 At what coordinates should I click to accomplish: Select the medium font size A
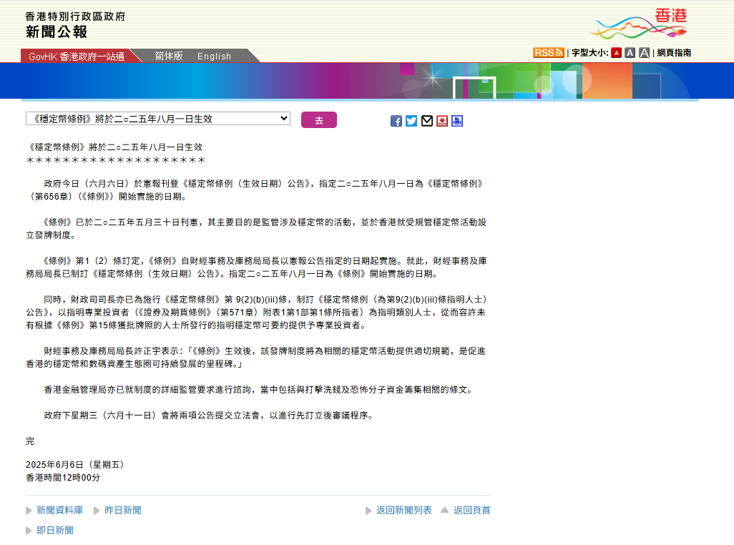pyautogui.click(x=630, y=53)
